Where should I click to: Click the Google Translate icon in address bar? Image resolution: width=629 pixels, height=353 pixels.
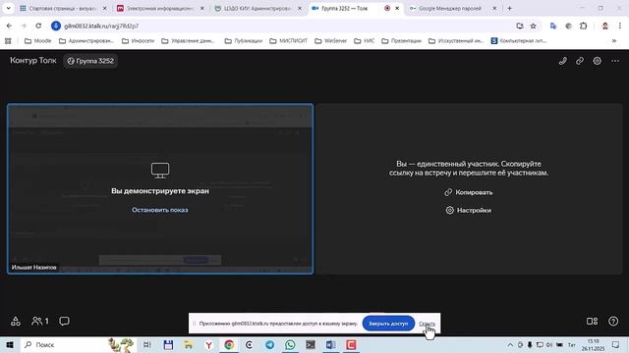(553, 26)
